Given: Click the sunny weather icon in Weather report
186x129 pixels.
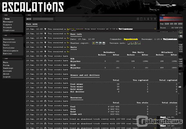Looking at the screenshot, I should [94, 43].
